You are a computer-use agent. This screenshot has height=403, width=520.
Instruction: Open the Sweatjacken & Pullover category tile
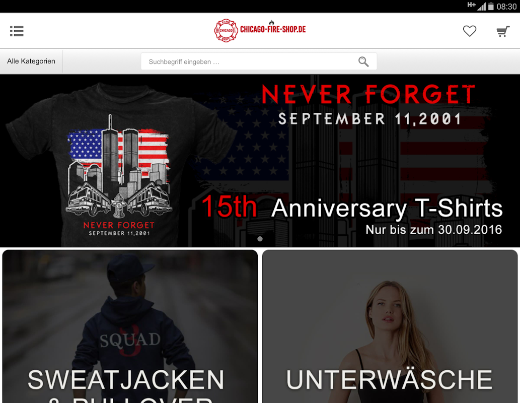coord(130,326)
